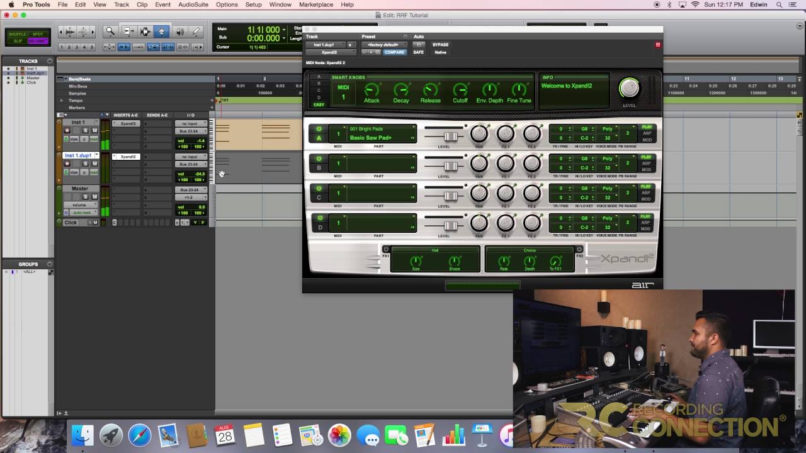The width and height of the screenshot is (806, 453).
Task: Click the Cutoff smart knob
Action: click(460, 90)
